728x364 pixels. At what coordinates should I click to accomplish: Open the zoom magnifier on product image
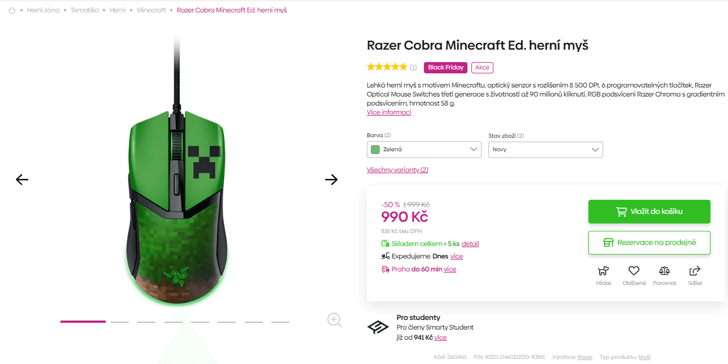tap(334, 320)
